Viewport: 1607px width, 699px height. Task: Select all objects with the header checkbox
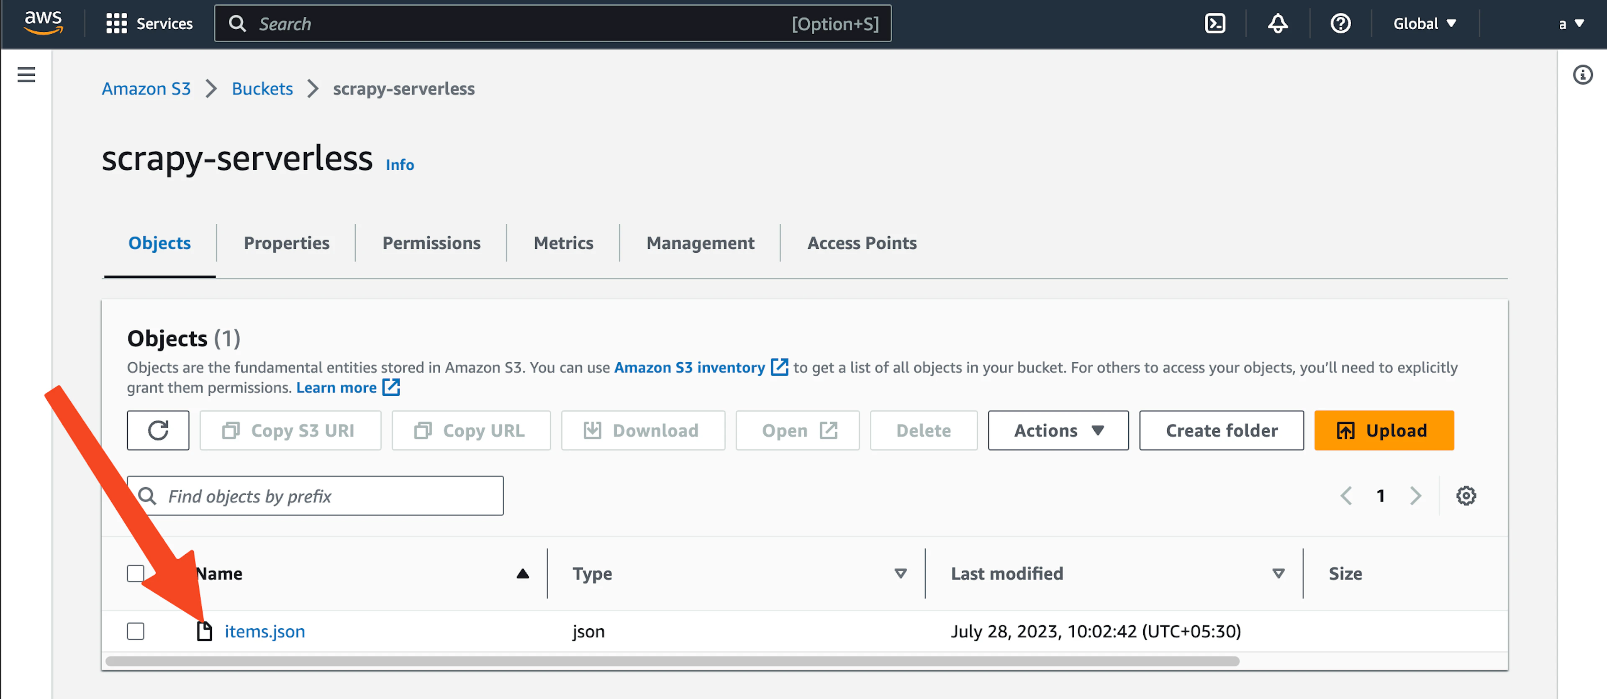click(x=135, y=574)
